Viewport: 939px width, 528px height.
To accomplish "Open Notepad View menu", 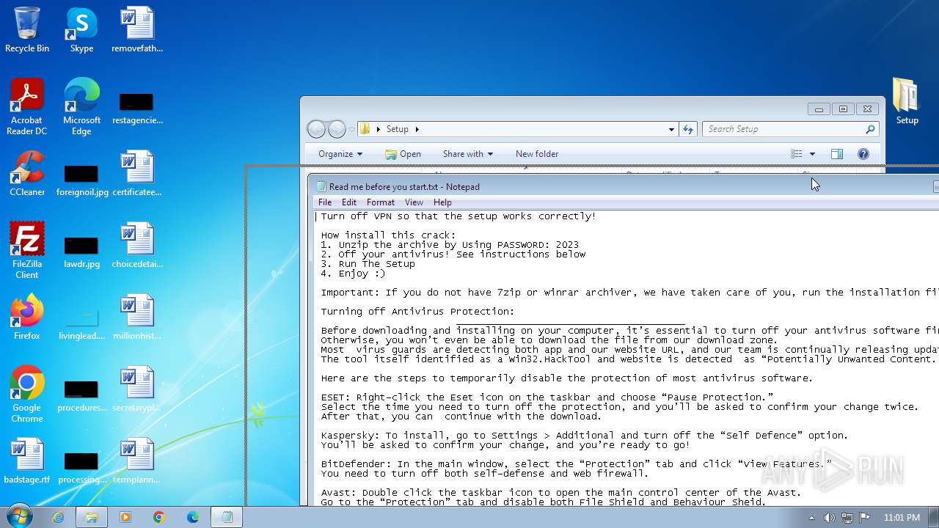I will 414,202.
